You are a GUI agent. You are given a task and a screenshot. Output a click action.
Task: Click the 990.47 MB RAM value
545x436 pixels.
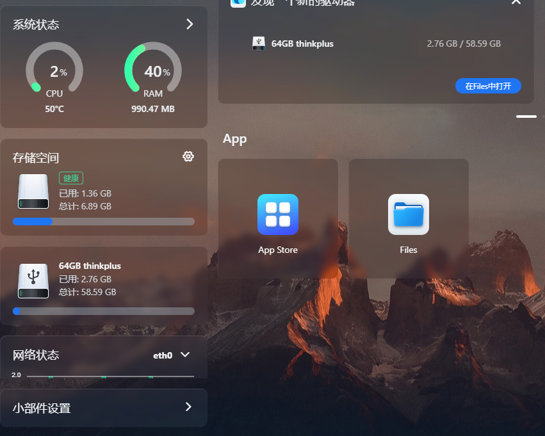point(153,109)
